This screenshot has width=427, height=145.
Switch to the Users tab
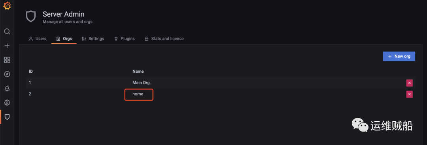(x=38, y=39)
